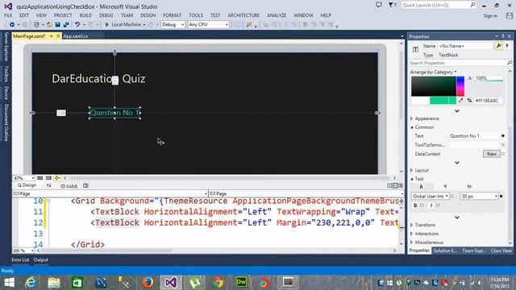Screen dimensions: 516x290
Task: Switch to Team Explorer tab
Action: (474, 251)
